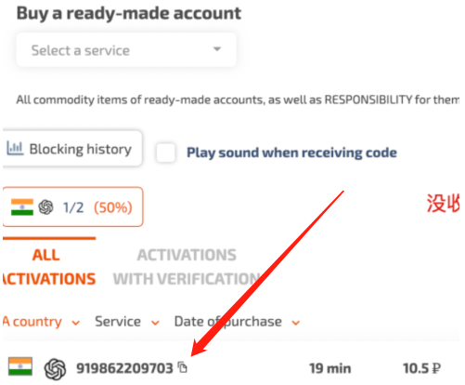Switch to Activations With Verification tab

point(187,267)
